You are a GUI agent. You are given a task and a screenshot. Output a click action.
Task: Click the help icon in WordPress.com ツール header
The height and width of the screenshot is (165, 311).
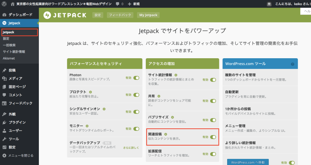292,64
